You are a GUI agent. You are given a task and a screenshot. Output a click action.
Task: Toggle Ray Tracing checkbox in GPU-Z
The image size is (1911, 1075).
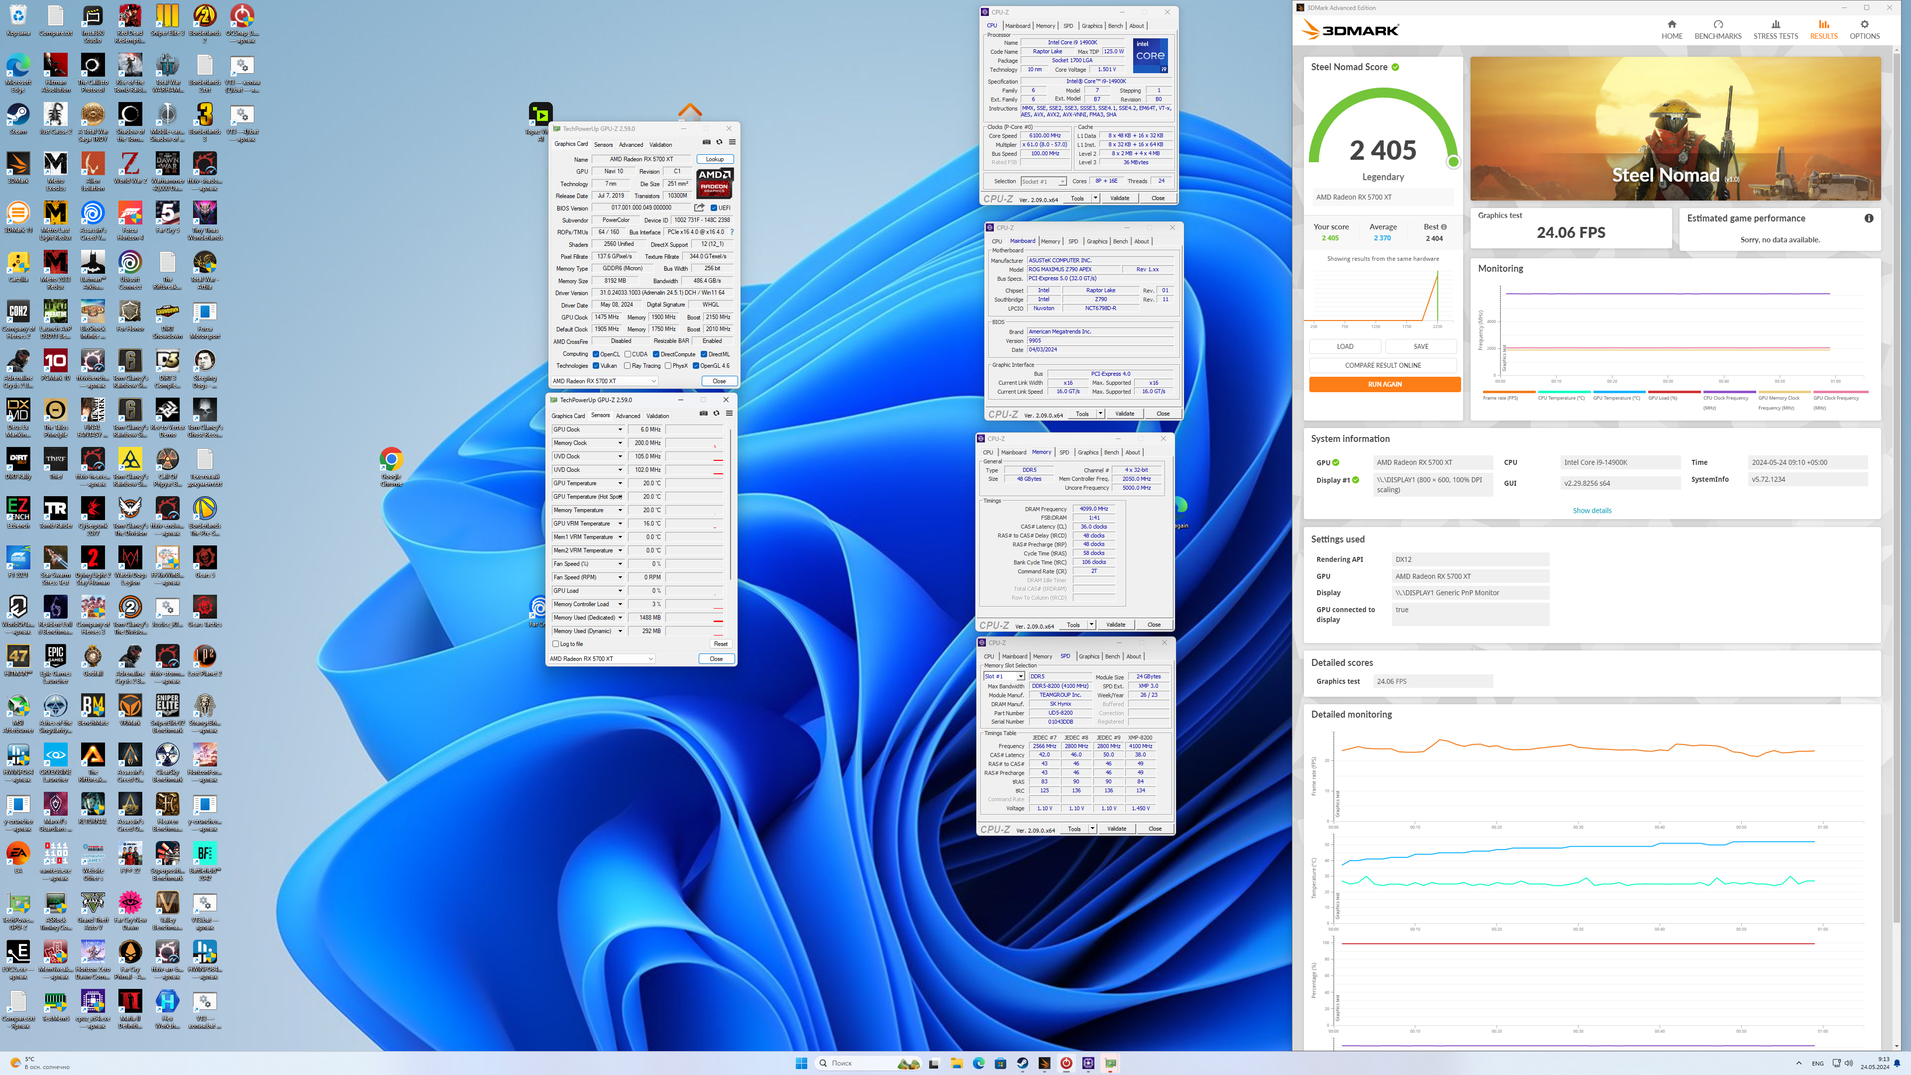pos(628,366)
